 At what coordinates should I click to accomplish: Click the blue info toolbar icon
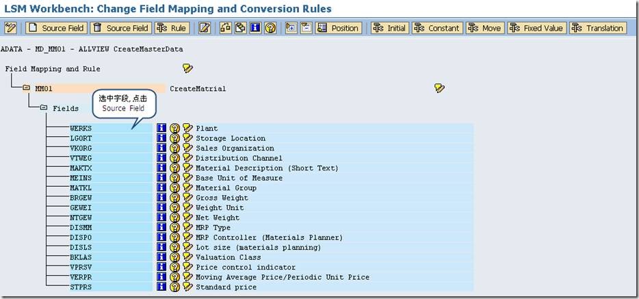pyautogui.click(x=255, y=28)
